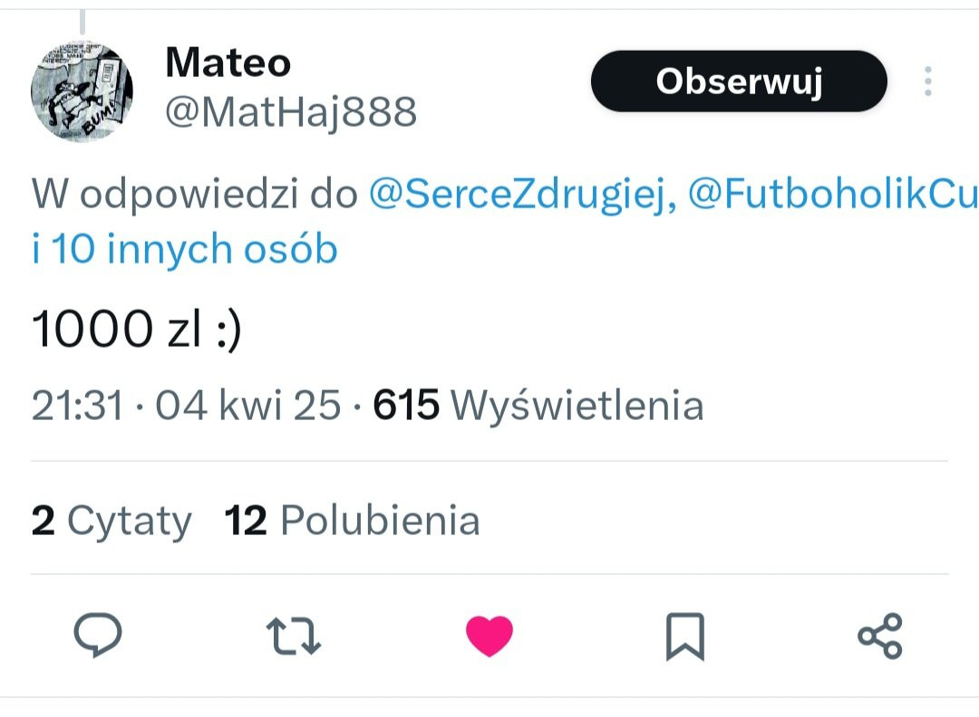979x717 pixels.
Task: View the 12 Polubienia likes list
Action: tap(352, 520)
